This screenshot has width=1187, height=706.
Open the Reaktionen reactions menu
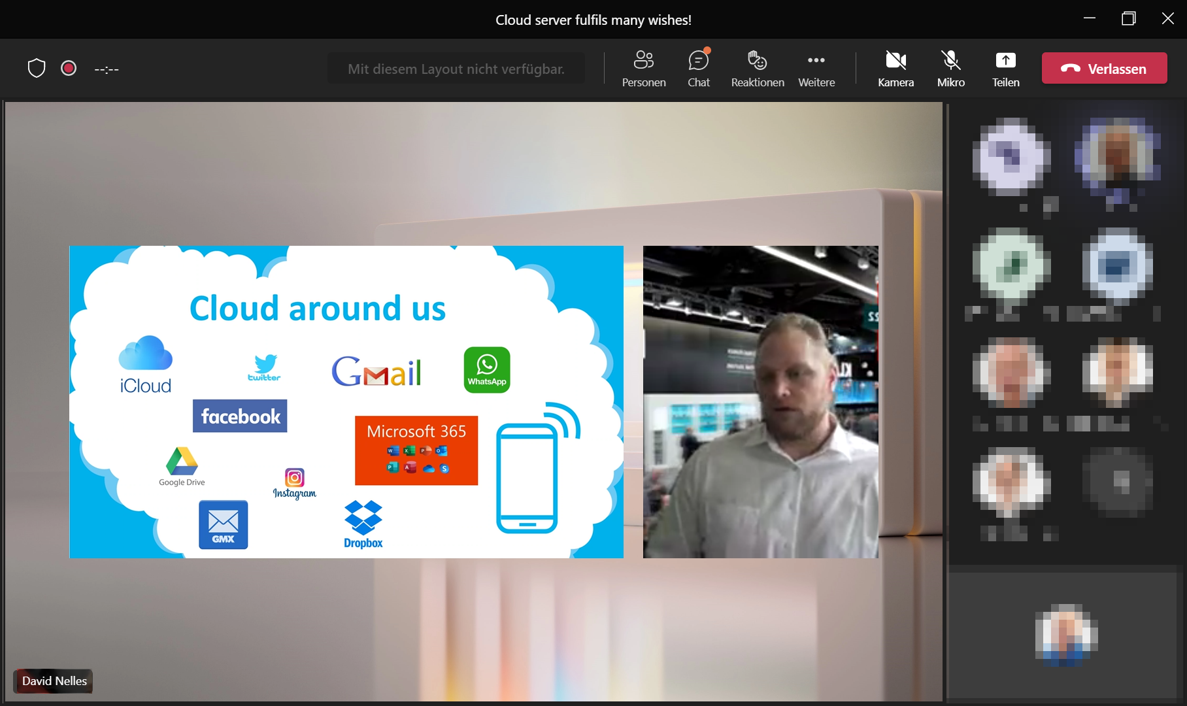[757, 69]
